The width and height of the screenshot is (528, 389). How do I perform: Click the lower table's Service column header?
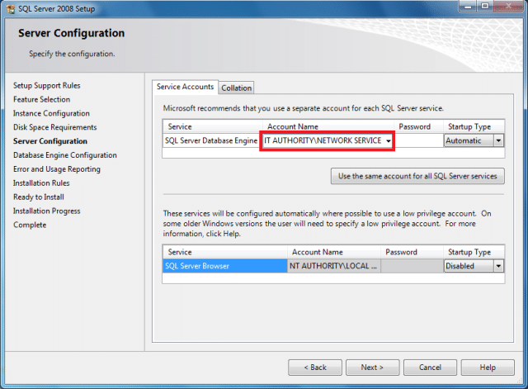[225, 252]
